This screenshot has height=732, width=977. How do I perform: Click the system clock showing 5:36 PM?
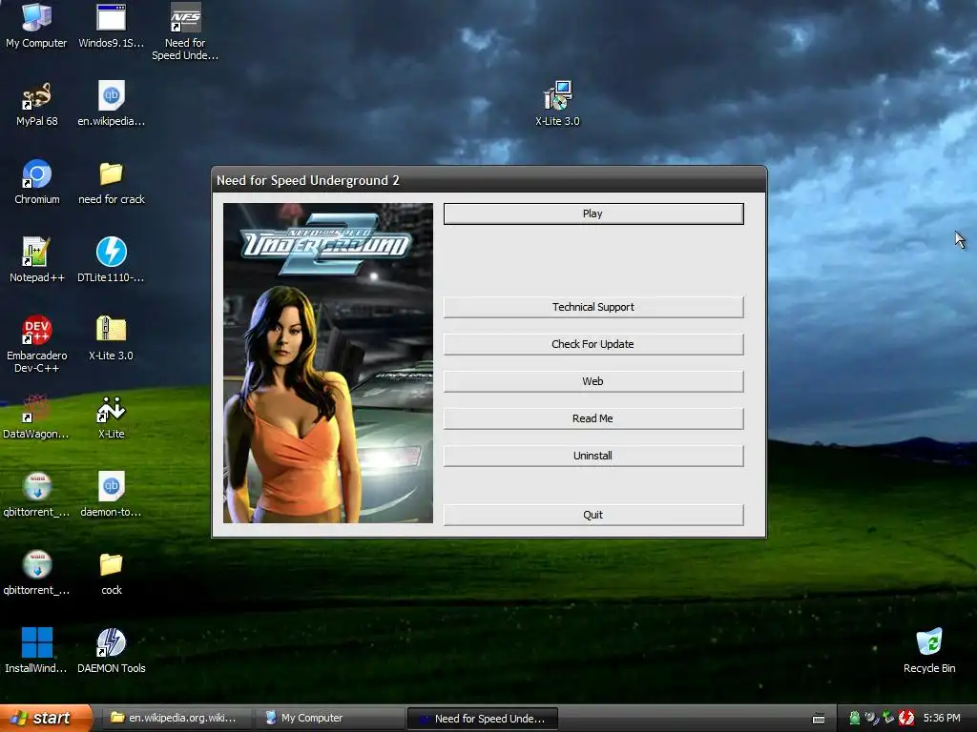click(x=942, y=719)
